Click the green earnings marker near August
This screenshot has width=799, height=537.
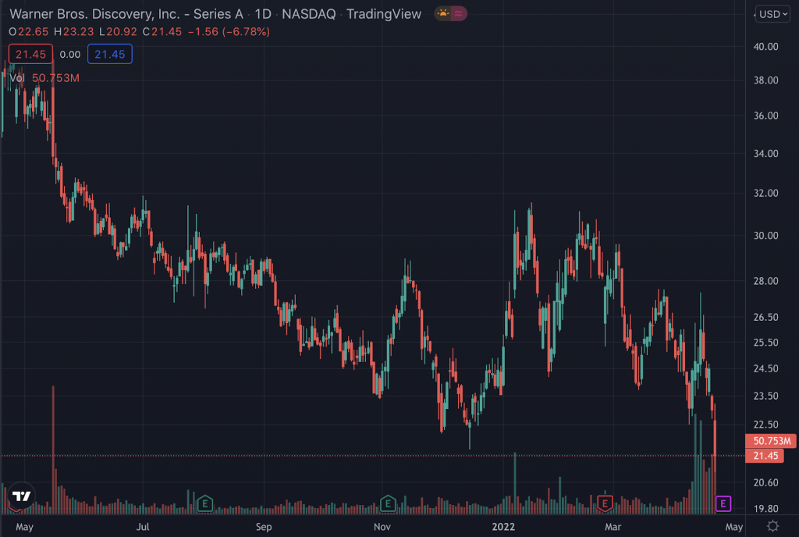tap(205, 504)
